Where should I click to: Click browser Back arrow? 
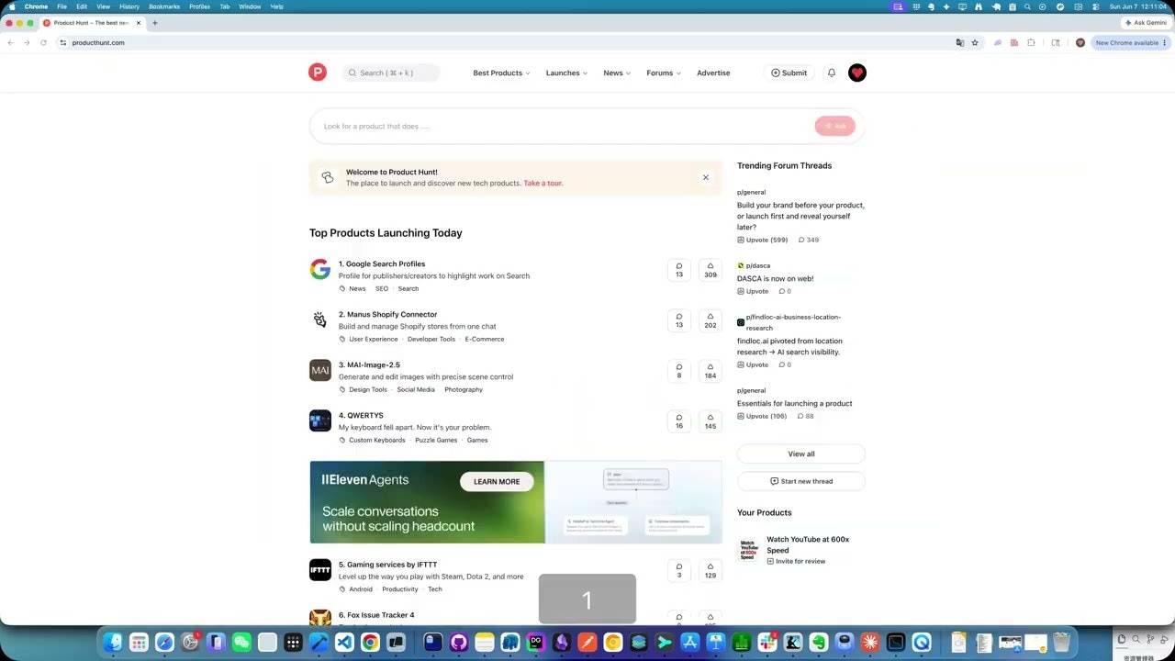coord(10,42)
